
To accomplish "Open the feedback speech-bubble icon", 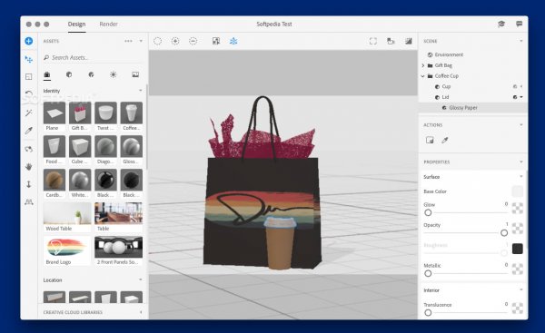I will coord(520,24).
